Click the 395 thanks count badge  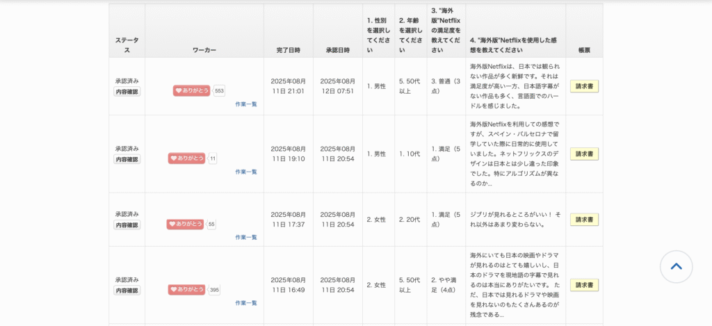point(214,290)
